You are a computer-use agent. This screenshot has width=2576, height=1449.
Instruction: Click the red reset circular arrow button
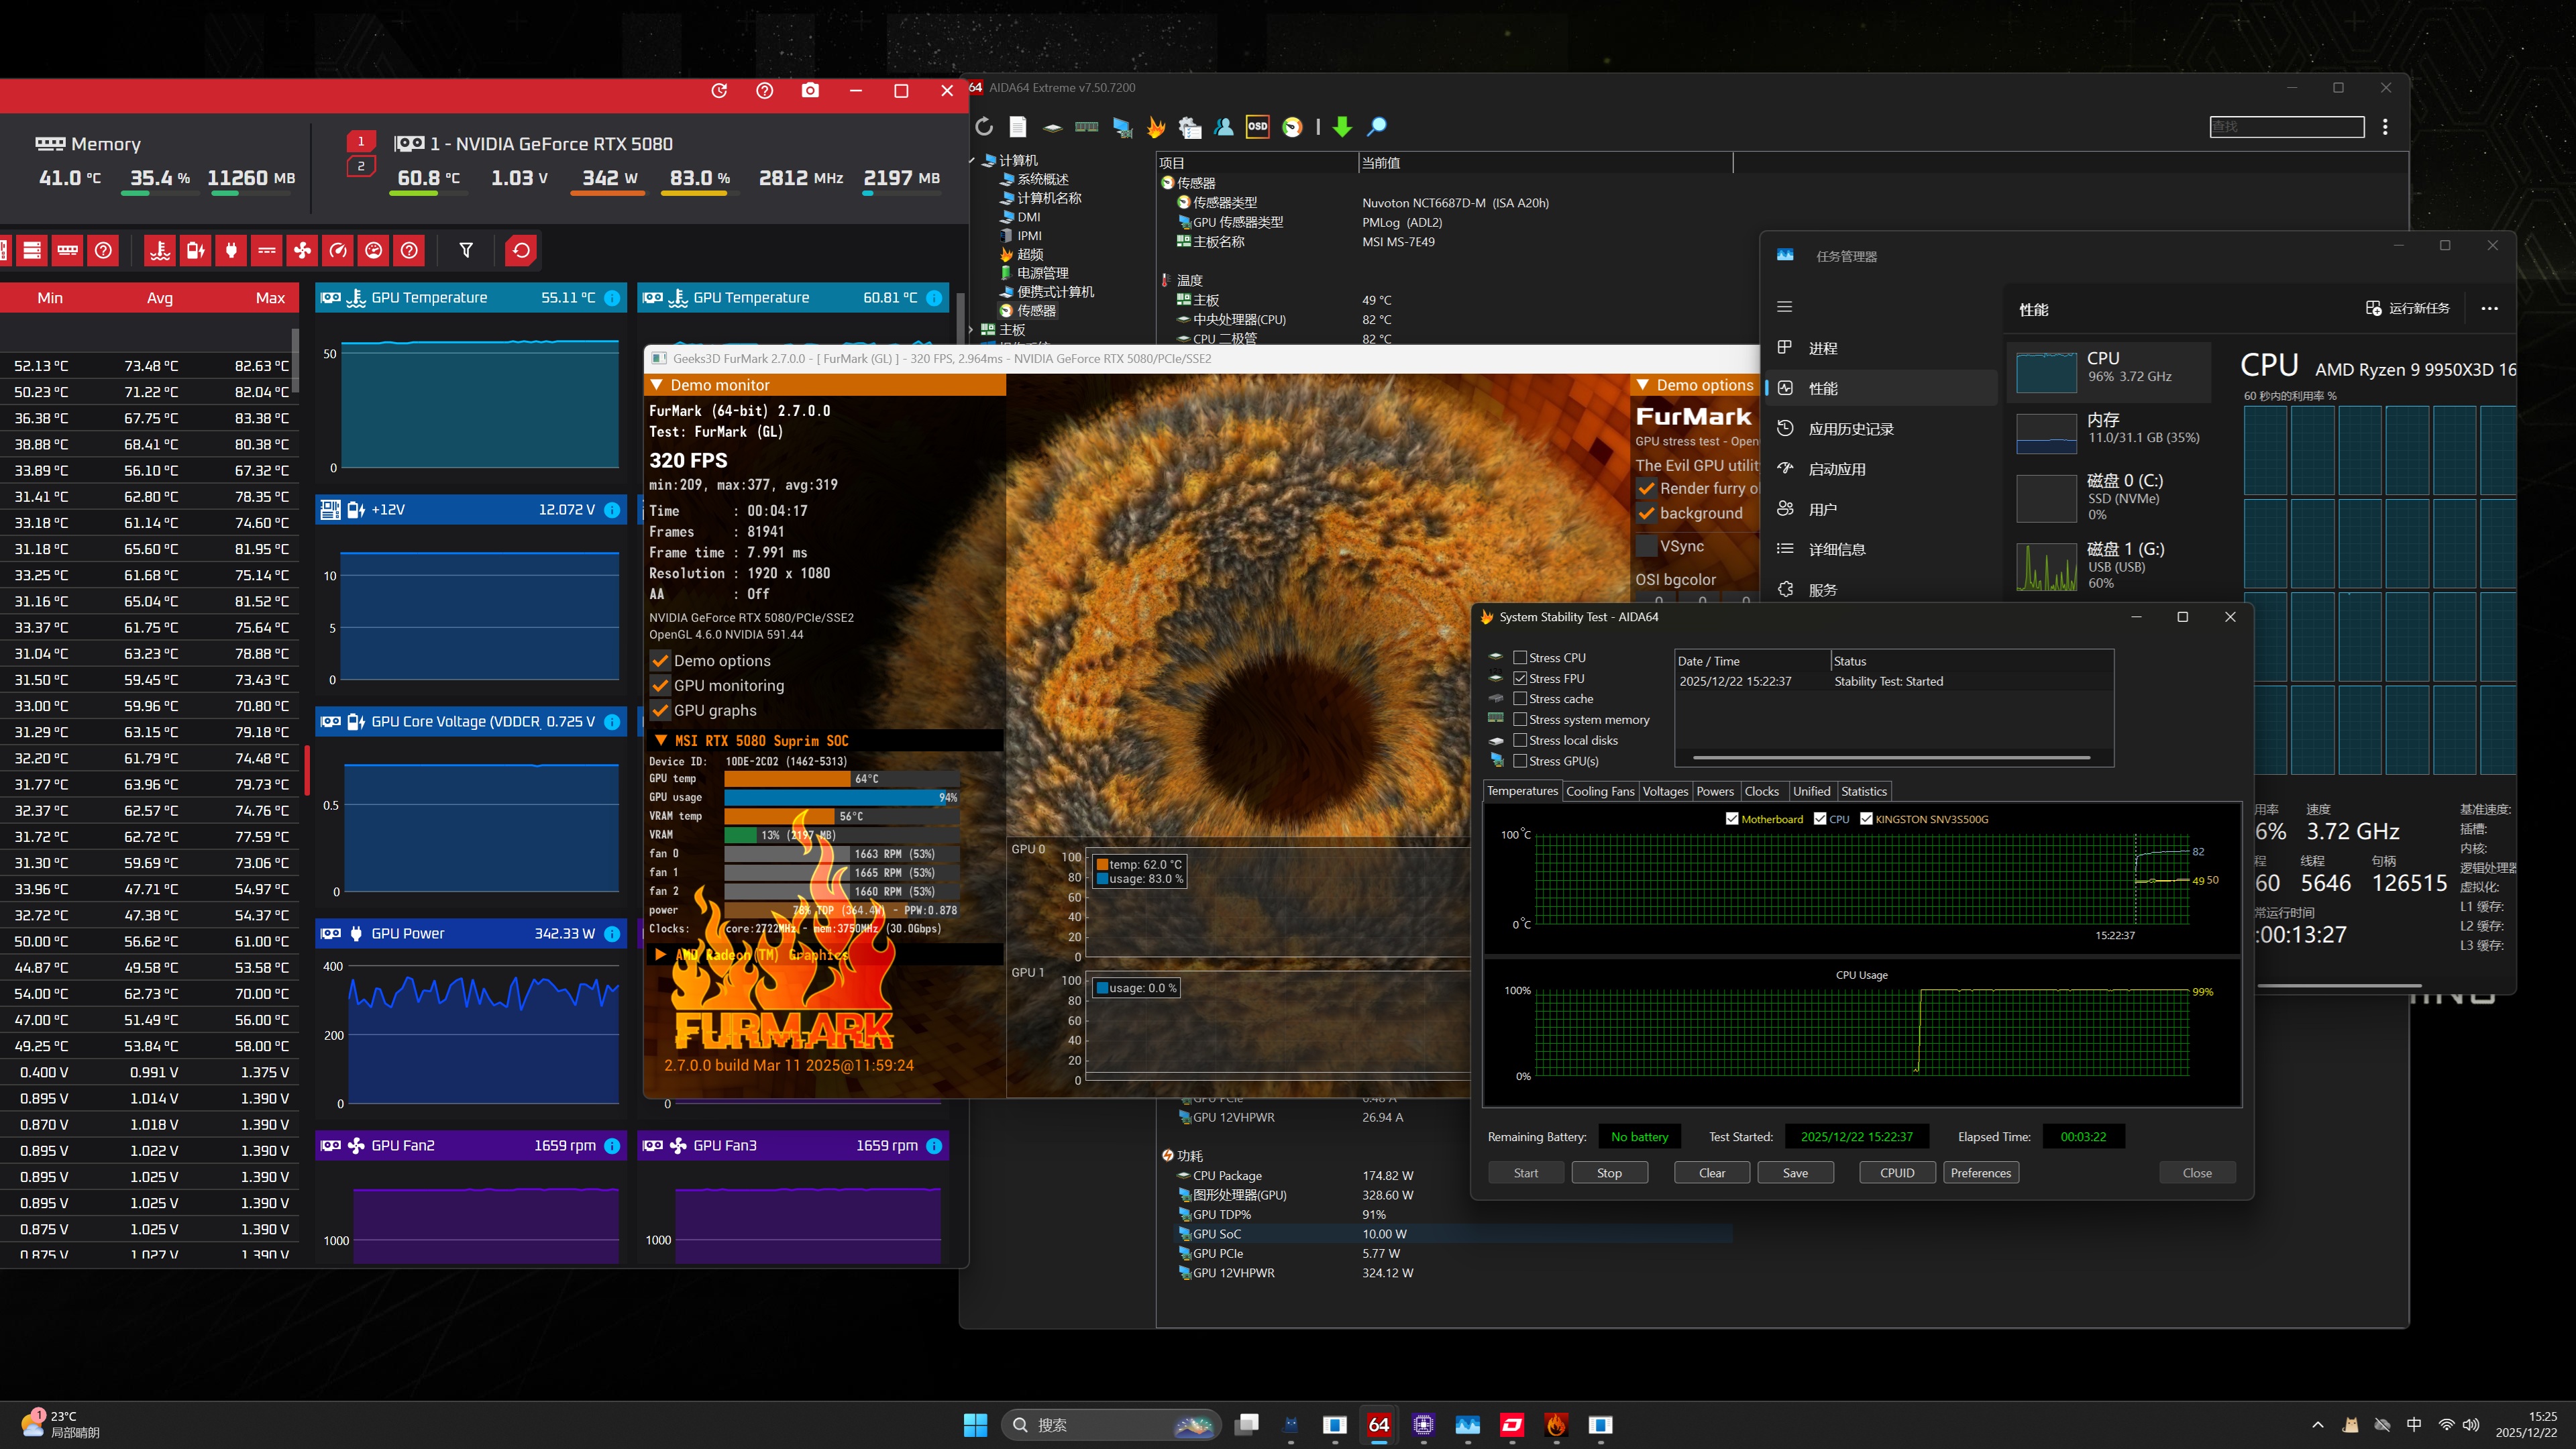[521, 250]
